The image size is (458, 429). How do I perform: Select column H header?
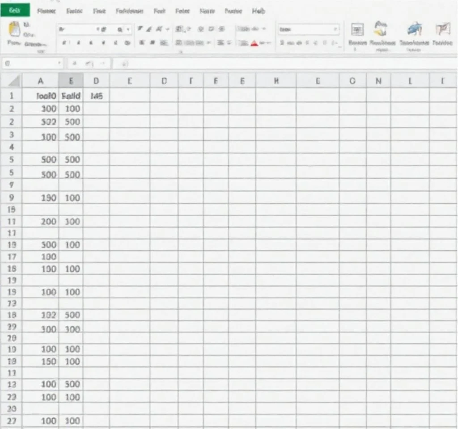point(276,81)
